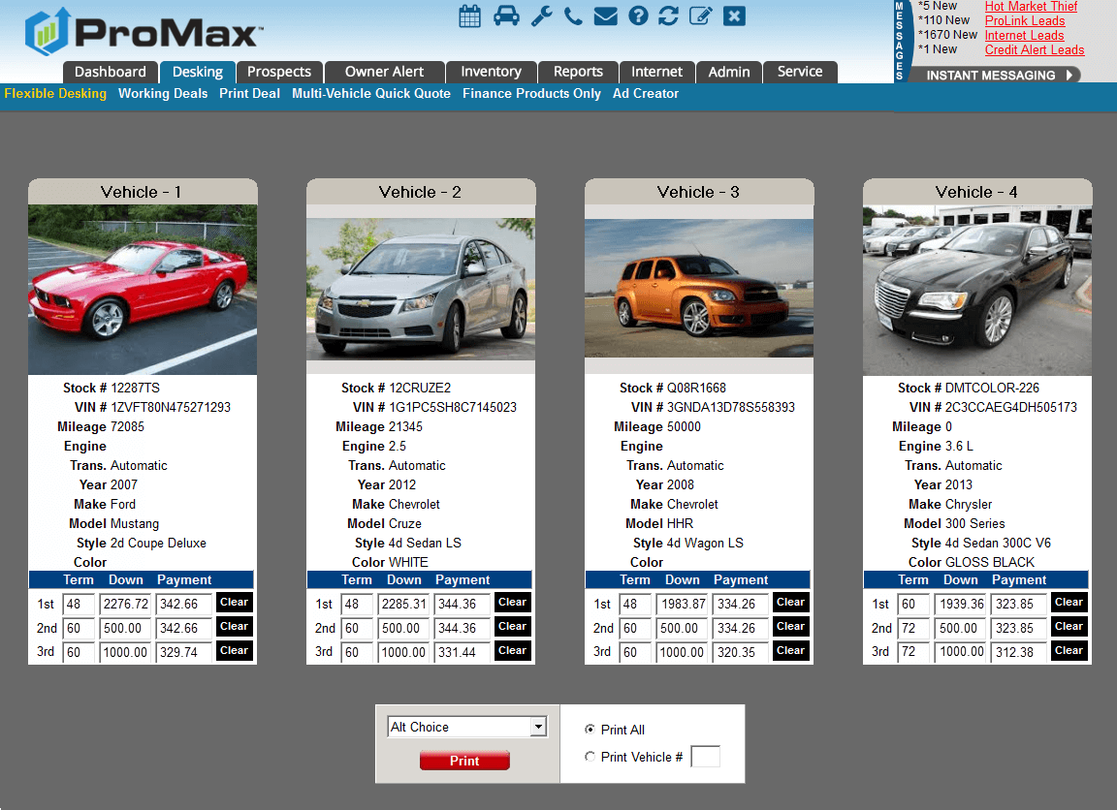Screen dimensions: 1117x810
Task: Open Credit Alert Leads link
Action: pyautogui.click(x=1035, y=49)
